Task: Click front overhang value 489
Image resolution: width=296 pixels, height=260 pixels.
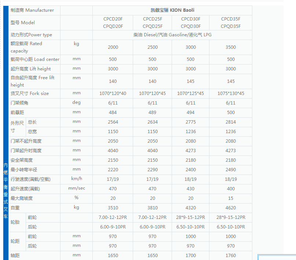Action: (152, 113)
